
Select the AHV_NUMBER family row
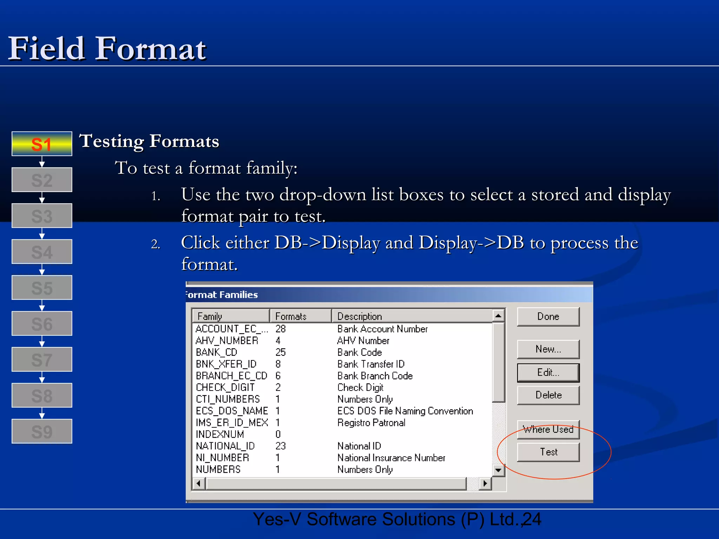pyautogui.click(x=342, y=341)
